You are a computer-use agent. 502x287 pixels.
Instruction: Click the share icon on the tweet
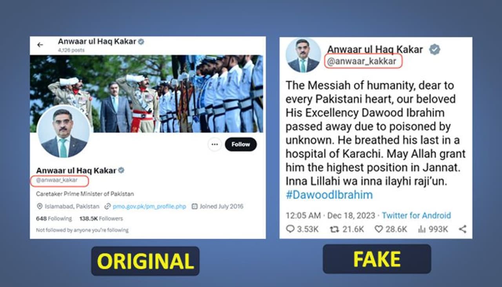[462, 229]
